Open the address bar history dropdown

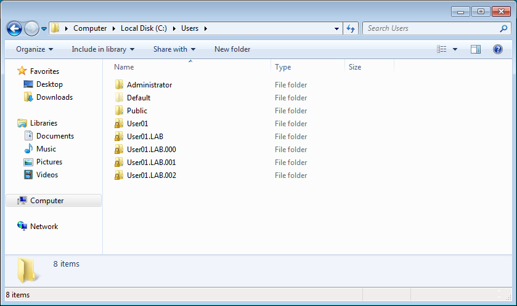click(x=336, y=28)
